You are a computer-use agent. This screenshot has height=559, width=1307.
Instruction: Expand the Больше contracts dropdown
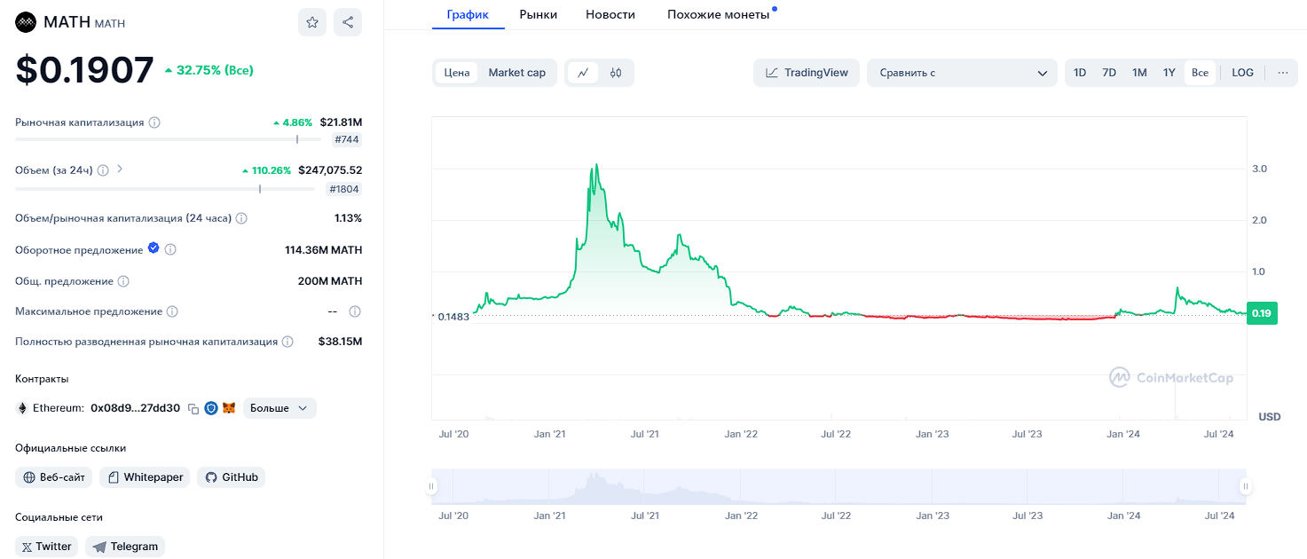point(279,408)
